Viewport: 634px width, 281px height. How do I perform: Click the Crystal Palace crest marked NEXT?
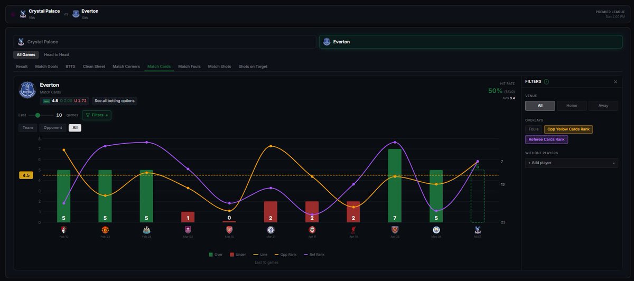[x=478, y=230]
